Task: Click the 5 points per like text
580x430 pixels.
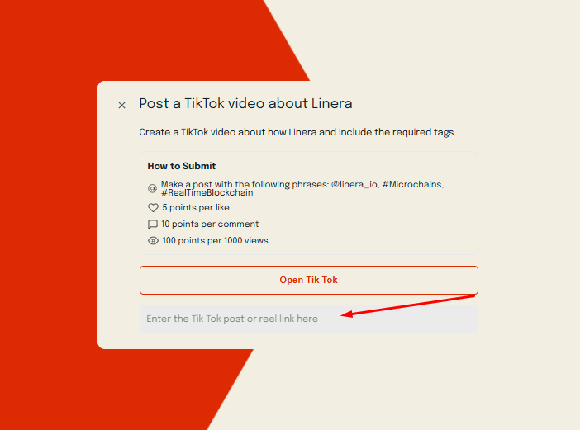Action: point(196,208)
